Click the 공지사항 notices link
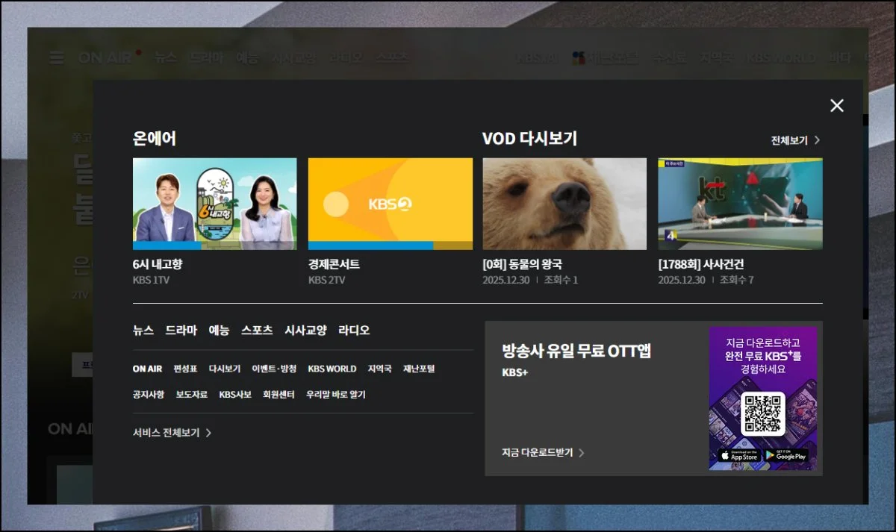This screenshot has width=896, height=532. [149, 395]
